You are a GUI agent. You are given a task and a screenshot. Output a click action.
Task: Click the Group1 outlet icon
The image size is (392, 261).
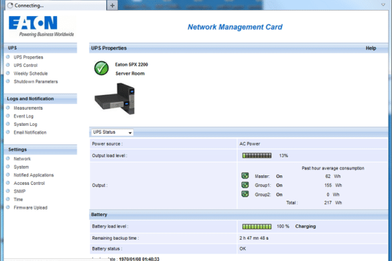coord(245,185)
